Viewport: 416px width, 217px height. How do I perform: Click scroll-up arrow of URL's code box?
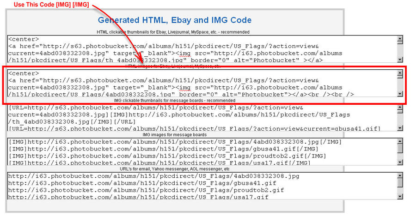coord(400,177)
